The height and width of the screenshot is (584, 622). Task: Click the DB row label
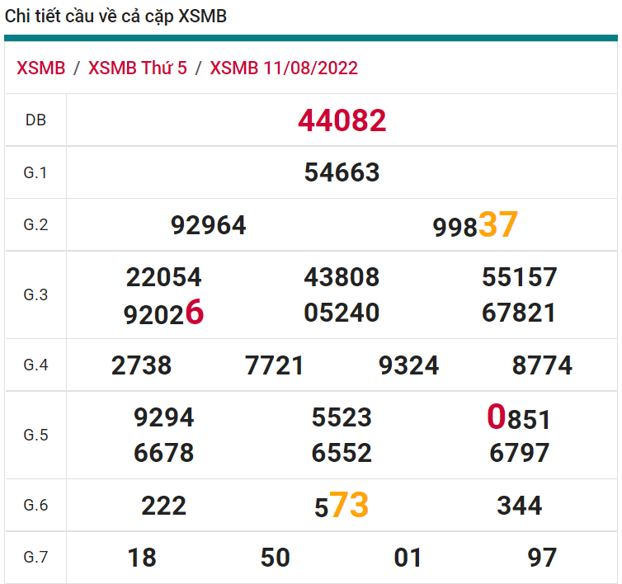tap(35, 120)
